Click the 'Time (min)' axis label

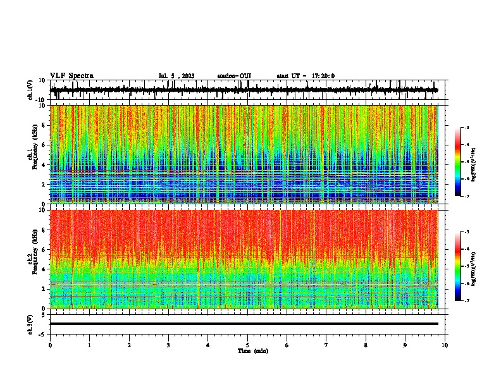pos(253,351)
